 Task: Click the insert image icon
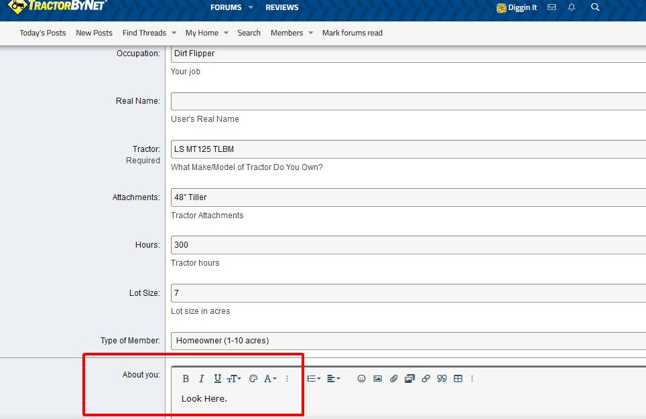[x=377, y=379]
